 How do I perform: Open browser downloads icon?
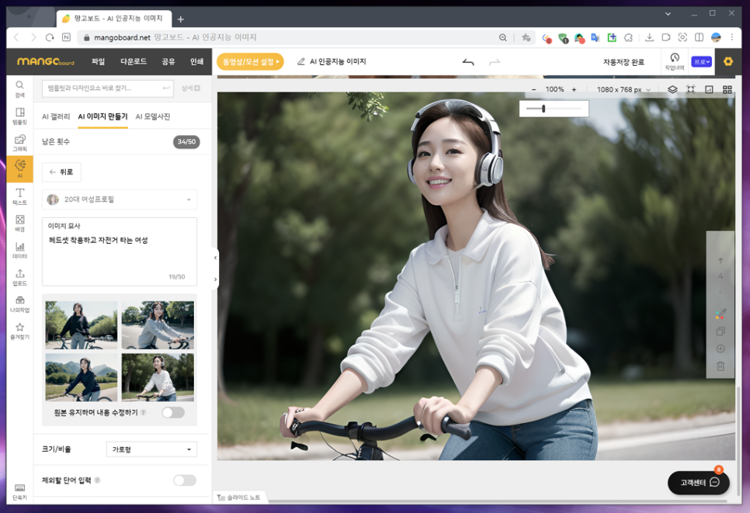[x=649, y=37]
